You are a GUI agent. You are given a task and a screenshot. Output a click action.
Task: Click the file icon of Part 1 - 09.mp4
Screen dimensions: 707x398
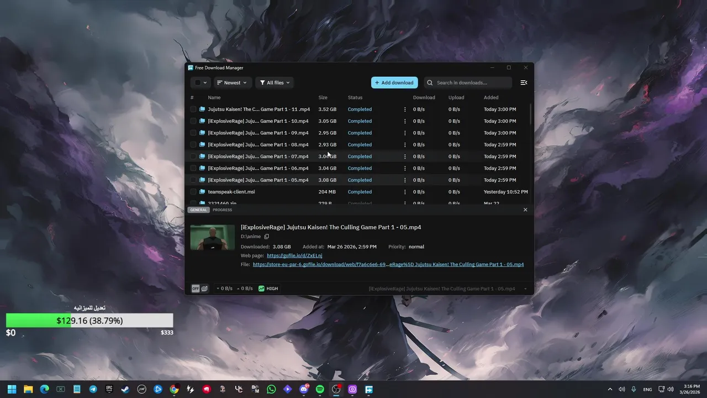pyautogui.click(x=202, y=133)
